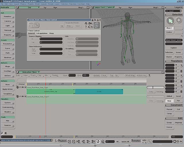The height and width of the screenshot is (147, 184).
Task: Click the Offset Map button
Action: tap(130, 76)
